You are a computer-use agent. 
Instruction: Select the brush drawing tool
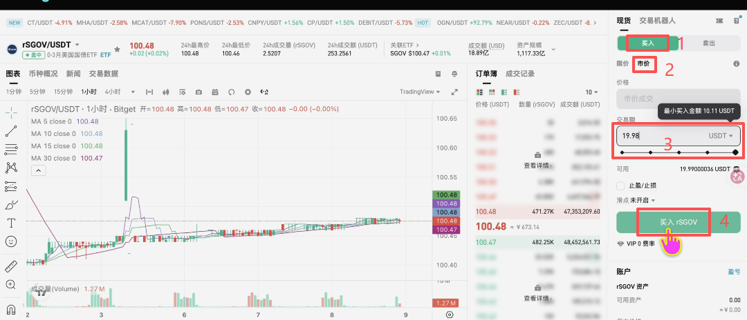tap(12, 205)
